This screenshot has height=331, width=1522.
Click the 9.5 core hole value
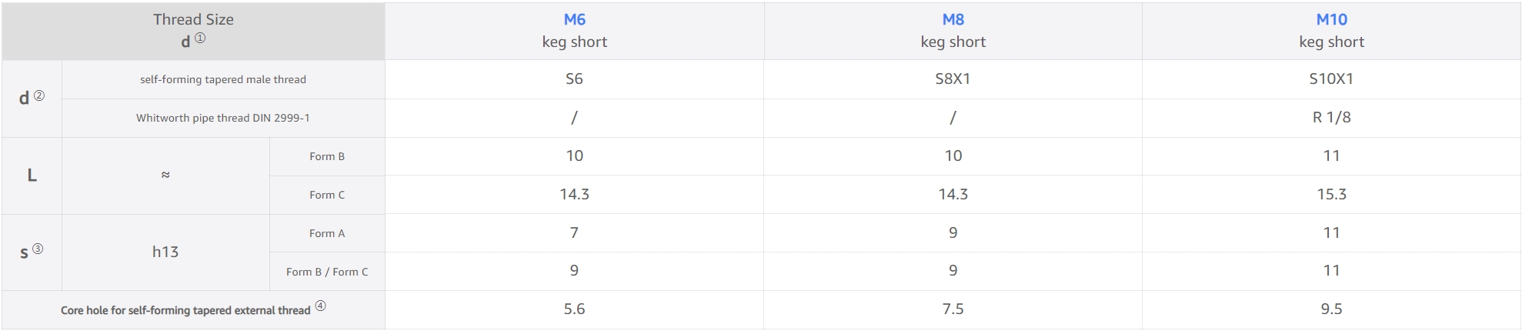1331,309
